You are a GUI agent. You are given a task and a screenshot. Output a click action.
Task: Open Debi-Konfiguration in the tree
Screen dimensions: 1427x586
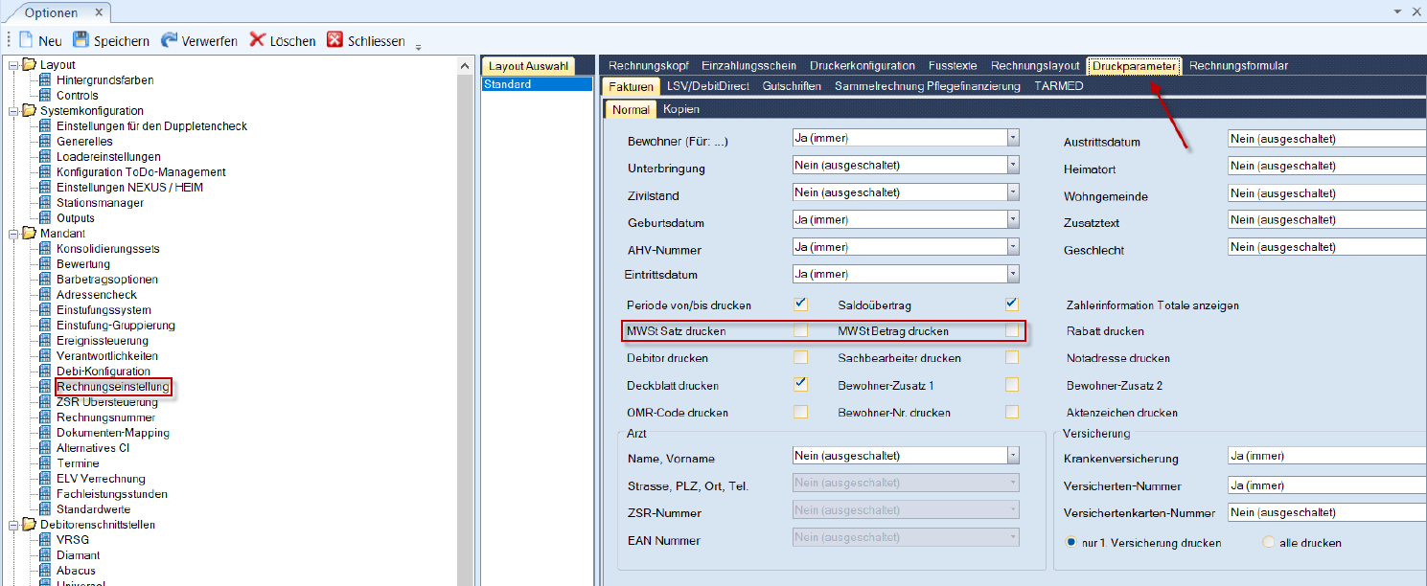(103, 372)
